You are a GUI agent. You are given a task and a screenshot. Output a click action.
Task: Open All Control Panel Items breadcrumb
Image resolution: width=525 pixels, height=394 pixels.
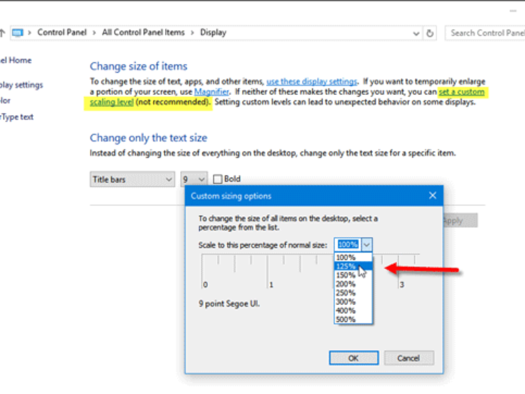[x=143, y=32]
